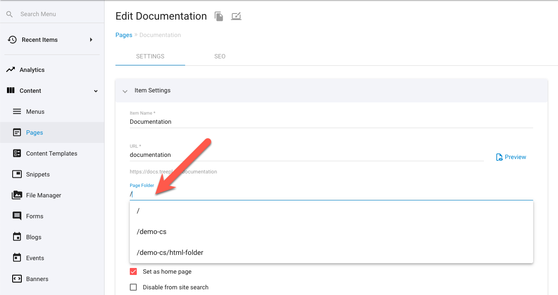Collapse the Item Settings panel
This screenshot has width=558, height=295.
[x=125, y=91]
